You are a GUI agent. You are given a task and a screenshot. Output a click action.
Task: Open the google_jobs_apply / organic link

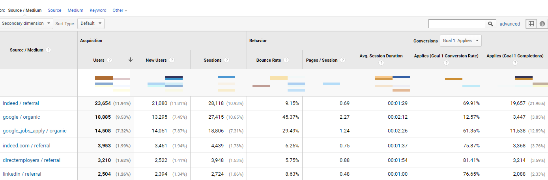coord(35,131)
